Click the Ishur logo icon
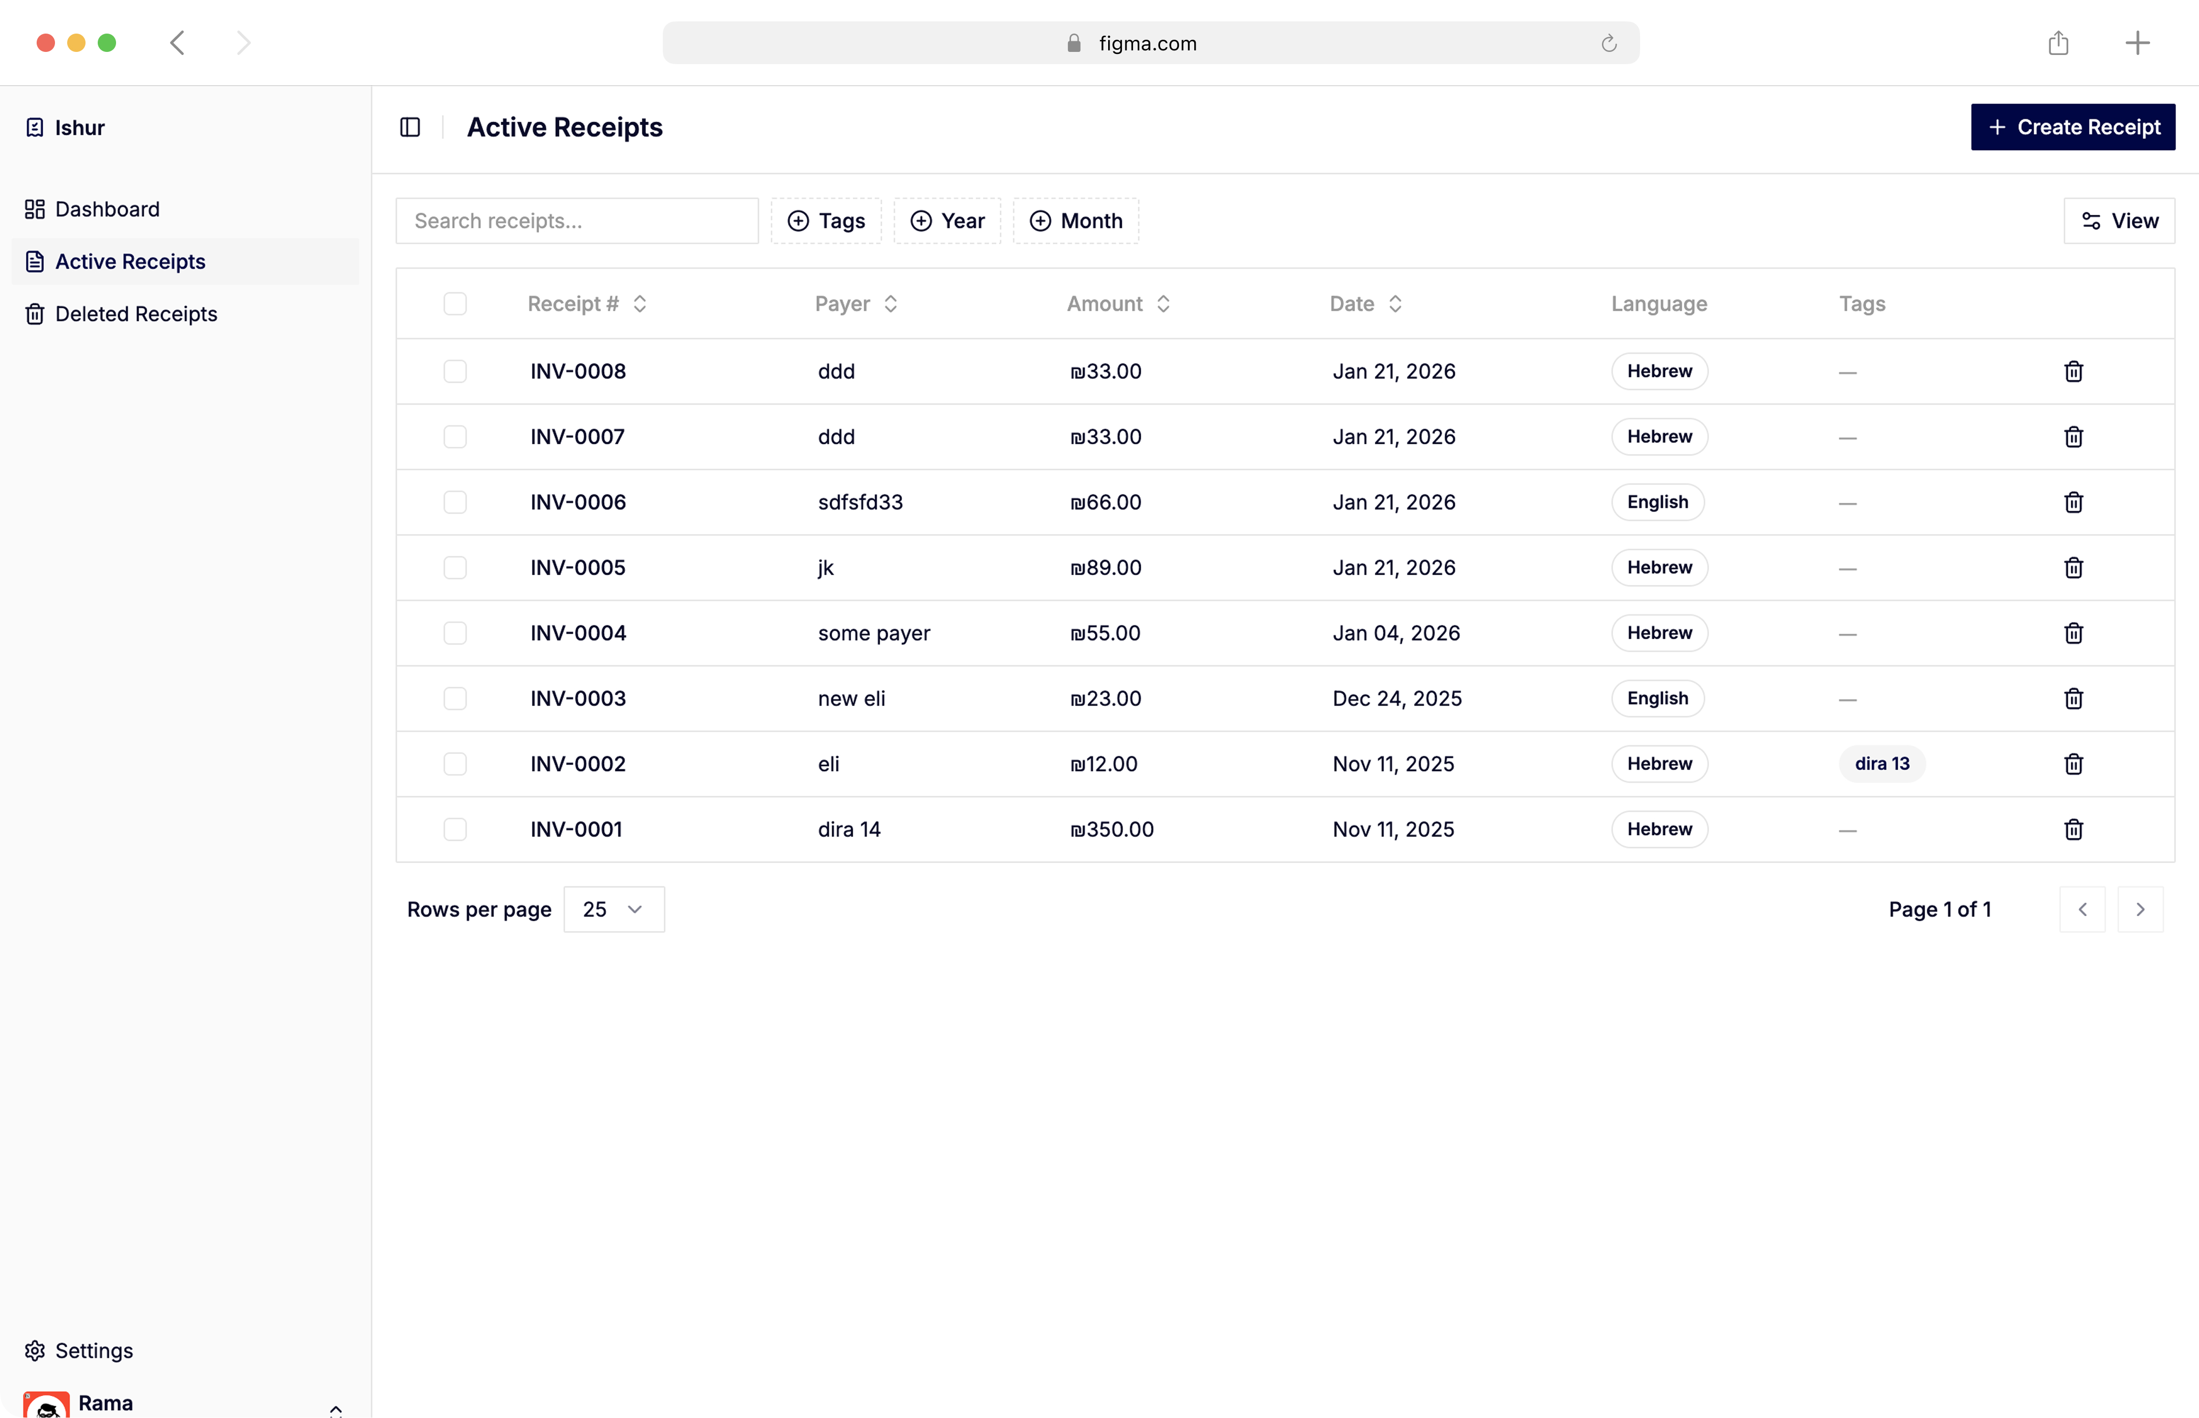The image size is (2199, 1418). tap(35, 127)
